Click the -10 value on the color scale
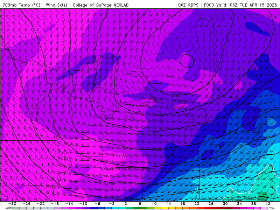This screenshot has width=280, height=210. point(83,204)
